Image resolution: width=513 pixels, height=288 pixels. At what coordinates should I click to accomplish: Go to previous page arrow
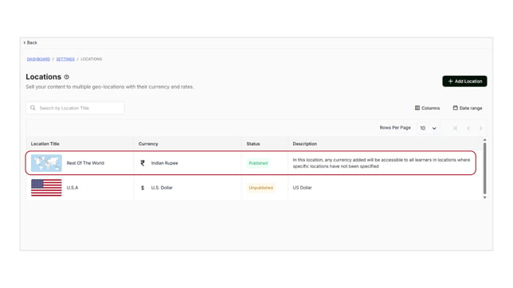coord(468,128)
